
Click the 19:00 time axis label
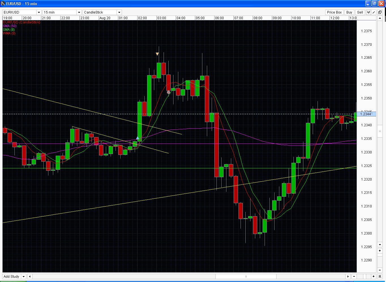(x=8, y=18)
